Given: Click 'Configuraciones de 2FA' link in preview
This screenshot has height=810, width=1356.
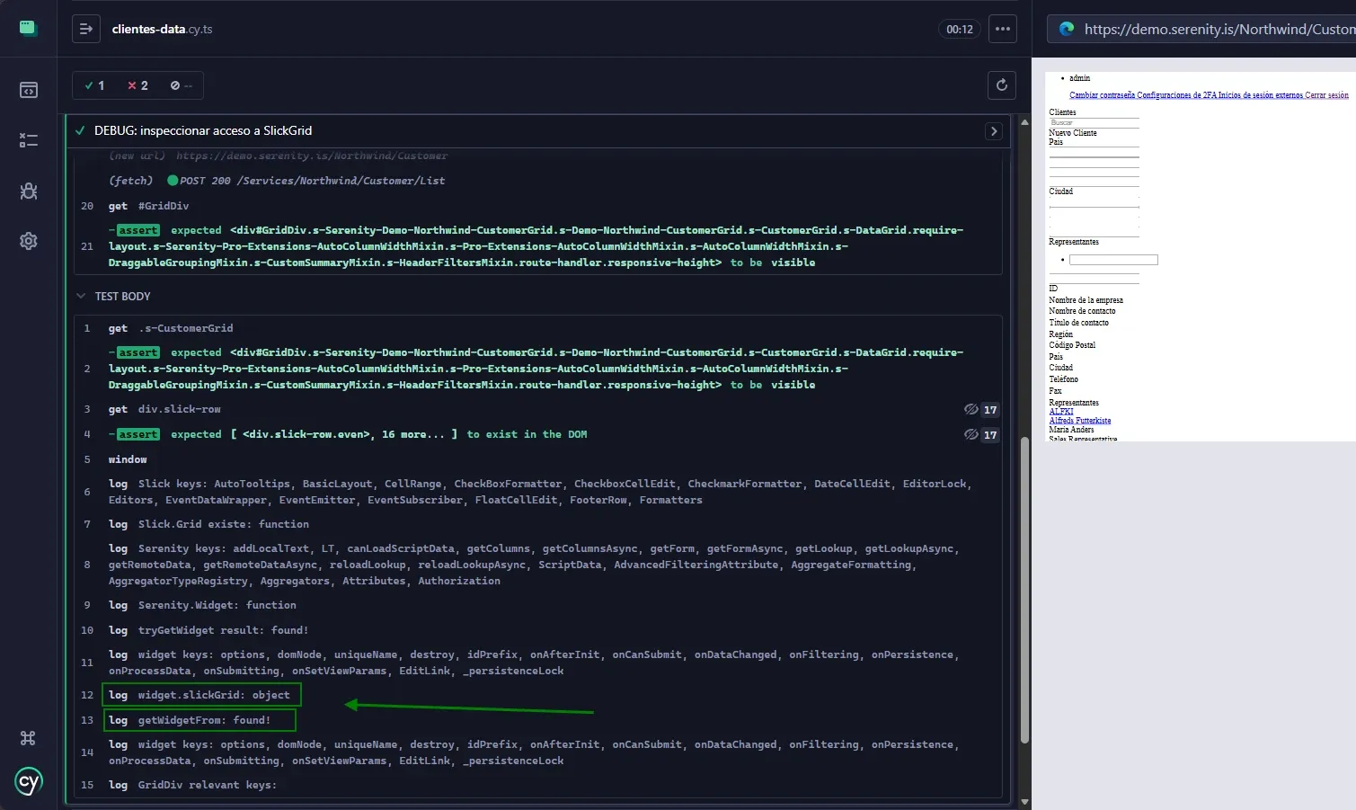Looking at the screenshot, I should 1176,95.
